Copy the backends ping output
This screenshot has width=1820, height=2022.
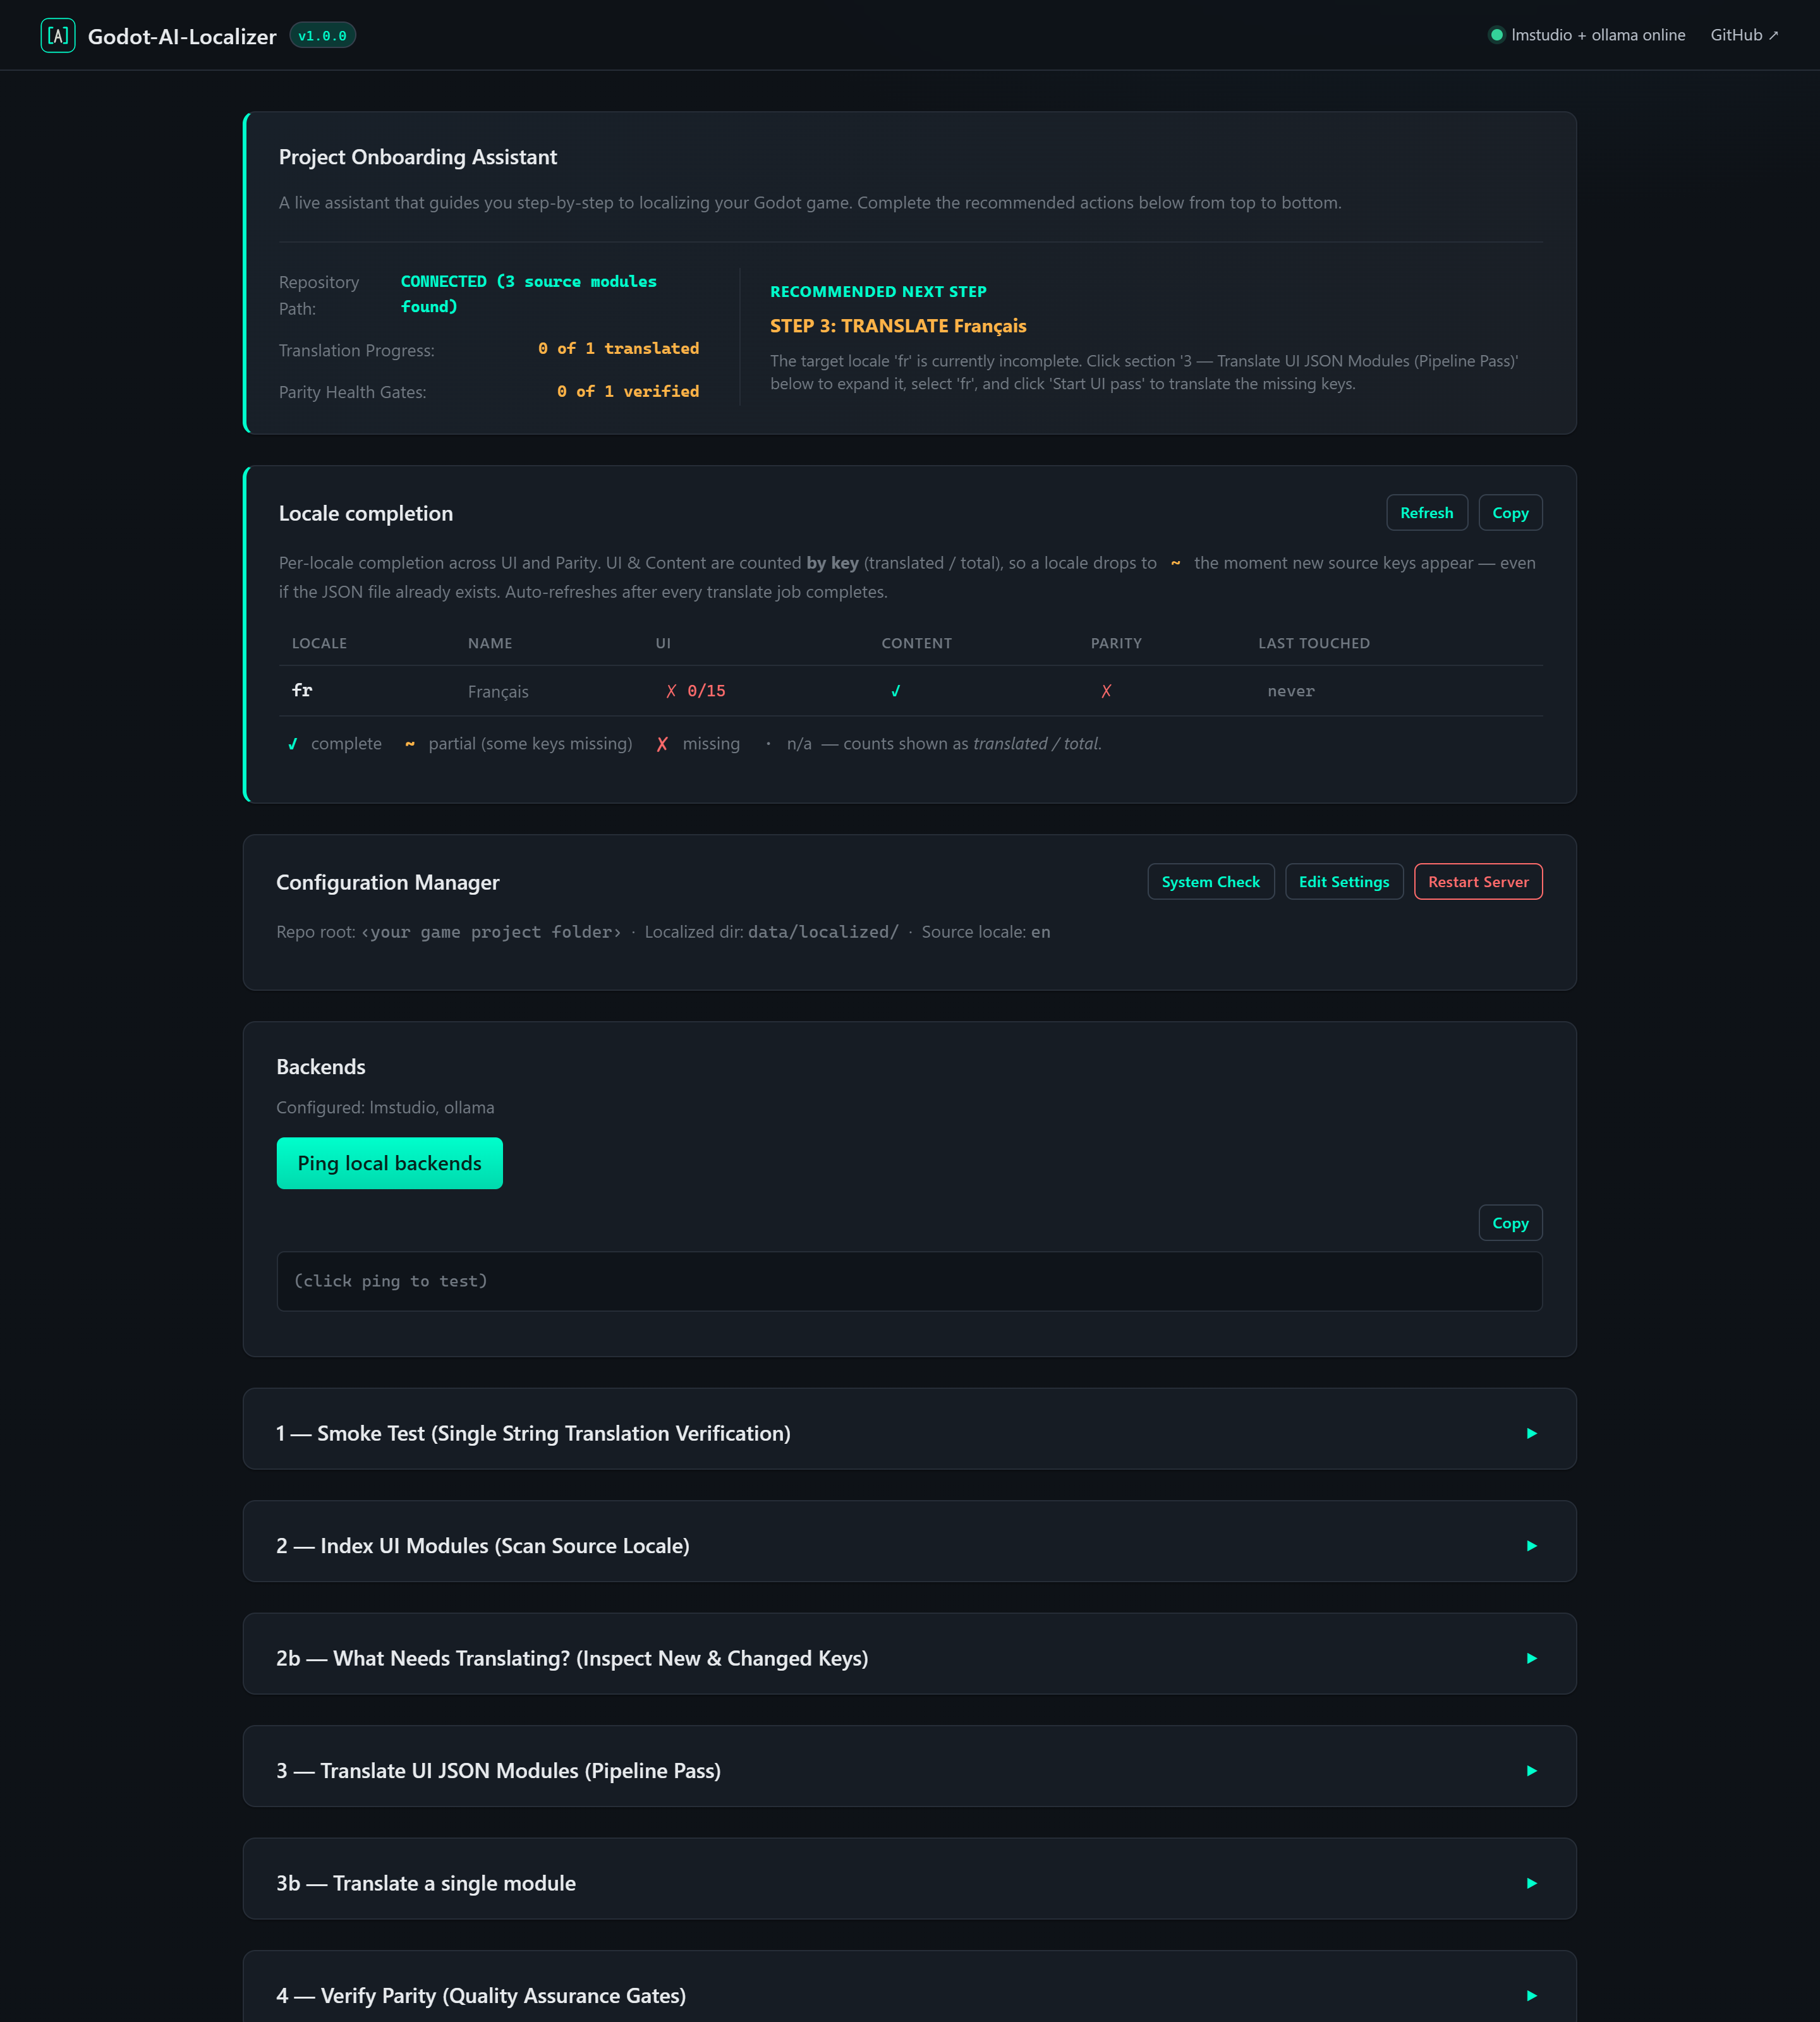1510,1223
